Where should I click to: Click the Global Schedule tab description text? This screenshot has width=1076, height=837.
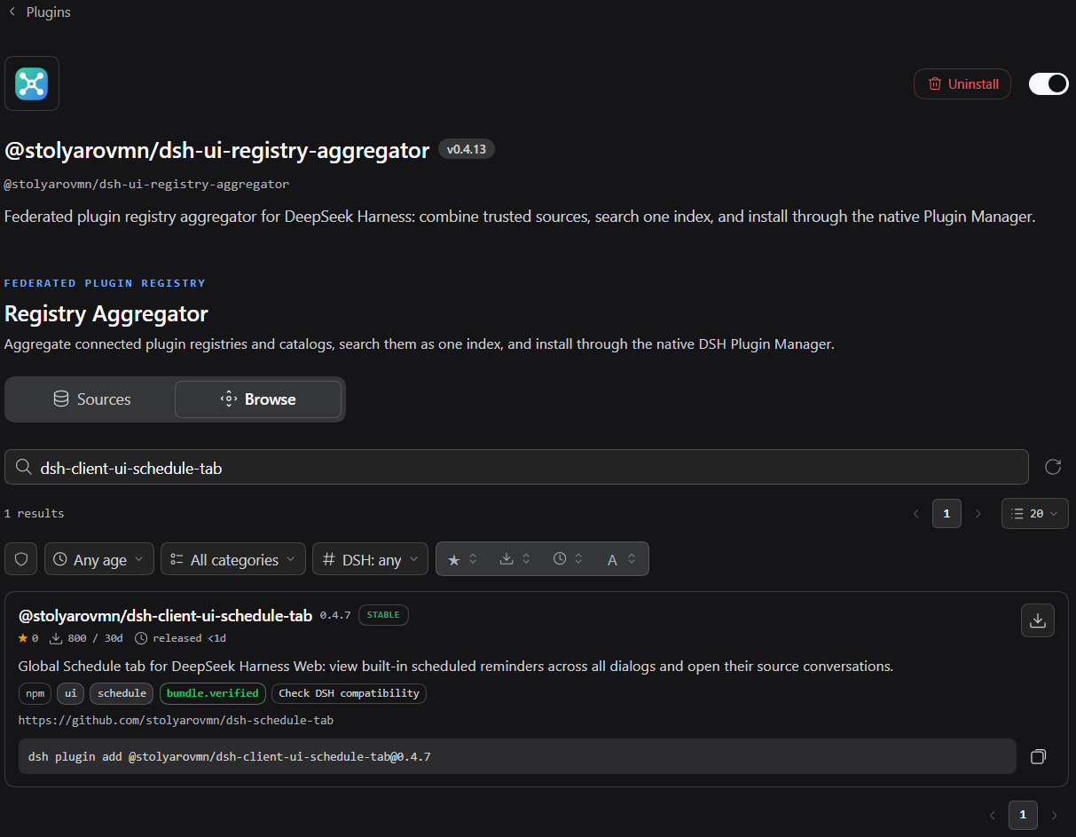coord(456,666)
